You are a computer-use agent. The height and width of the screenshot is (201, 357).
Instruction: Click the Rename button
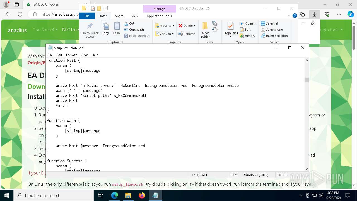click(x=187, y=34)
